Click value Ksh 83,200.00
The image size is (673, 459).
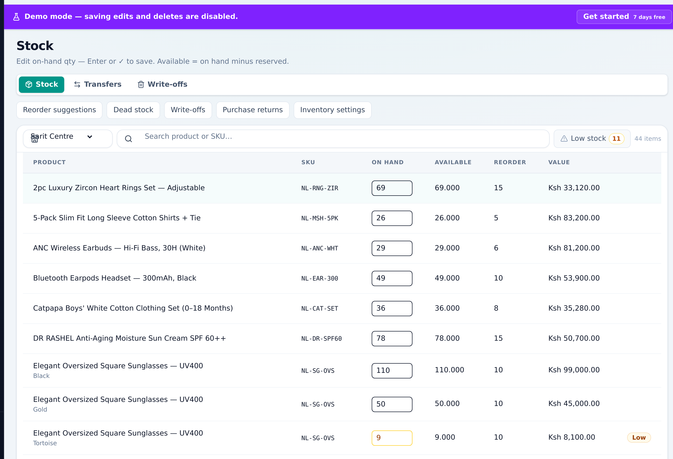tap(574, 218)
